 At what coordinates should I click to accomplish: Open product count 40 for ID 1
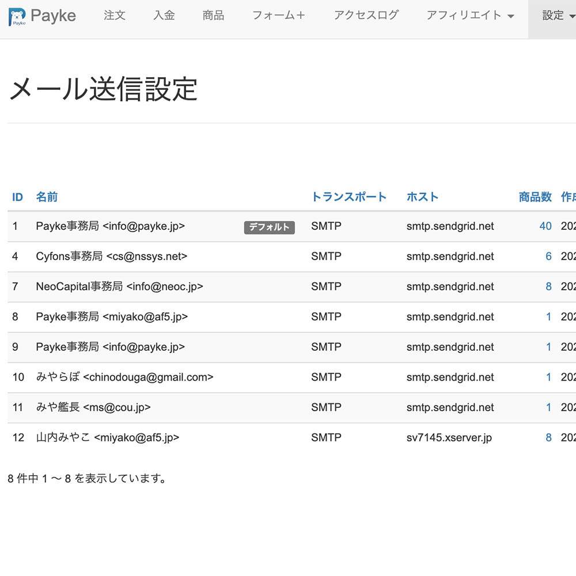pyautogui.click(x=545, y=226)
